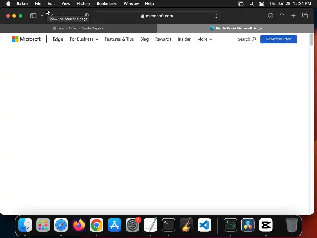Open TextEdit from the Dock

tap(150, 225)
